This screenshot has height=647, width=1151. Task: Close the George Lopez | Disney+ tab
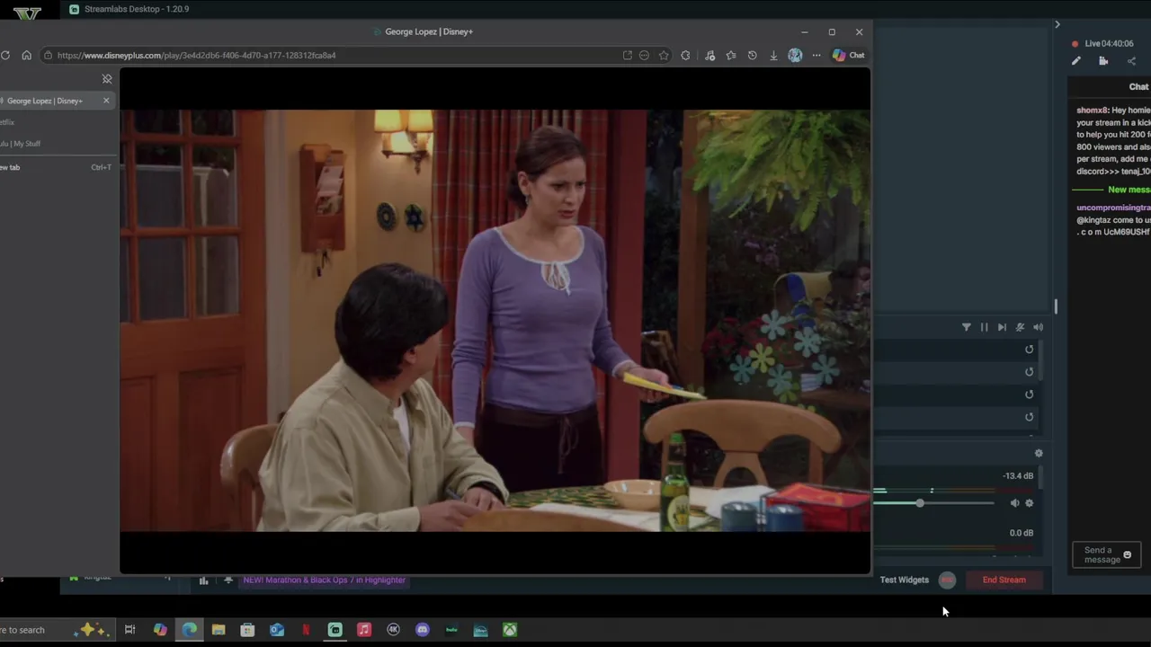point(106,101)
